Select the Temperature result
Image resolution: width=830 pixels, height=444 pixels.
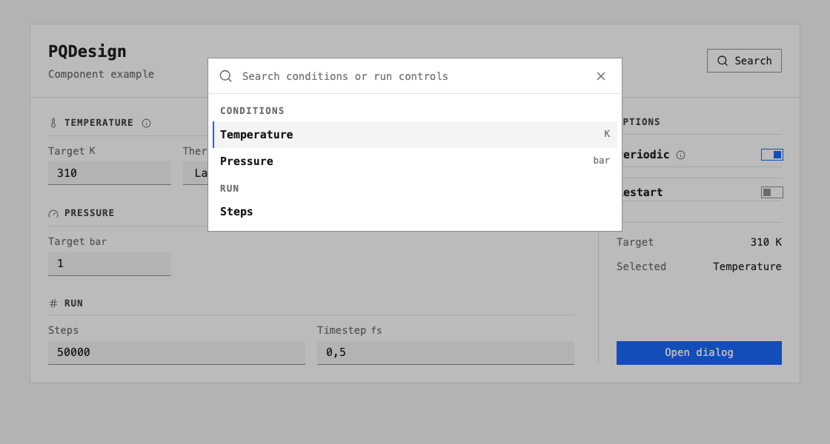click(415, 134)
